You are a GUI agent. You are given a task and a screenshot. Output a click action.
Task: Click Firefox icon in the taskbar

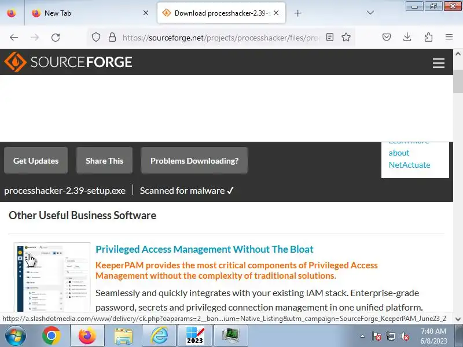pos(87,336)
